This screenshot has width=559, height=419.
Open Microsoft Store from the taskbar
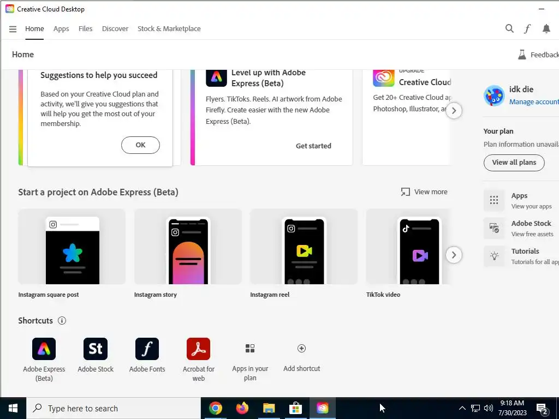(x=295, y=408)
